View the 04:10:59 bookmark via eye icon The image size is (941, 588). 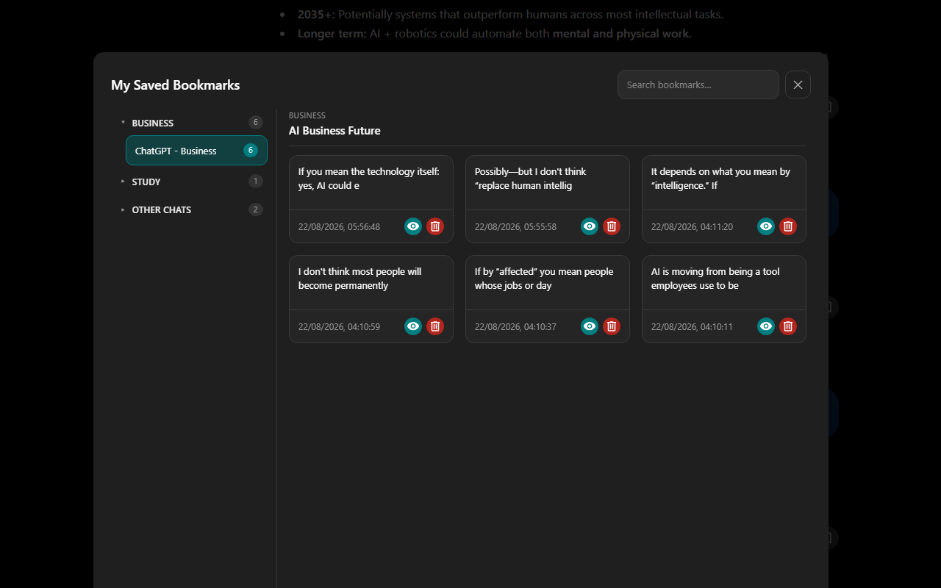[x=413, y=326]
